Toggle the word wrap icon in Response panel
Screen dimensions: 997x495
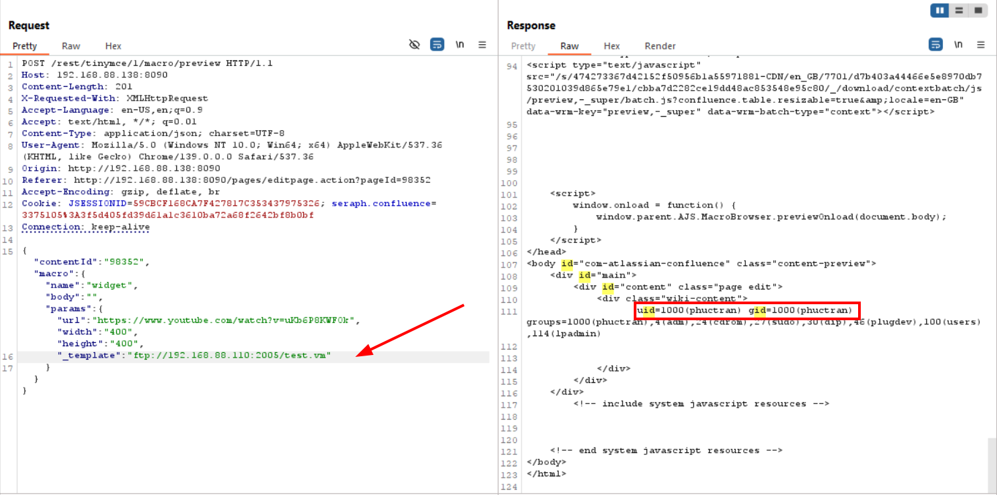click(936, 45)
